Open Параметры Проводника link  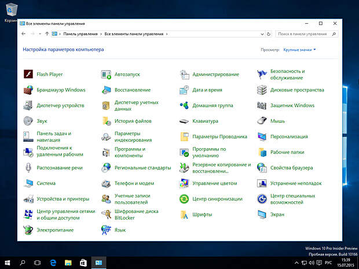pyautogui.click(x=219, y=137)
